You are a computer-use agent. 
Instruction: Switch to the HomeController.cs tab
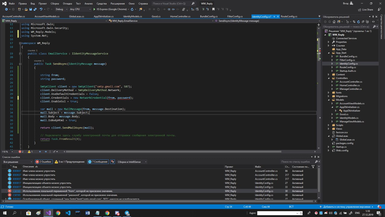pyautogui.click(x=180, y=16)
